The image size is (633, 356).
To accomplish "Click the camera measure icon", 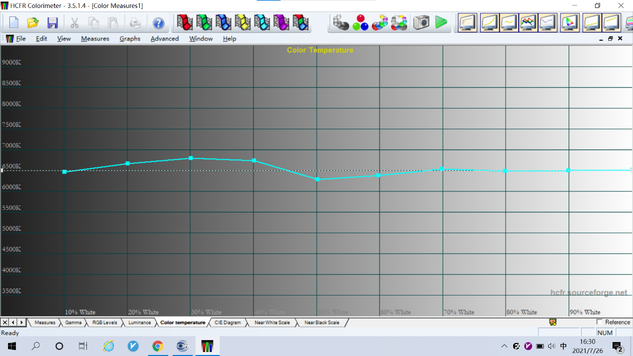I will tap(421, 22).
